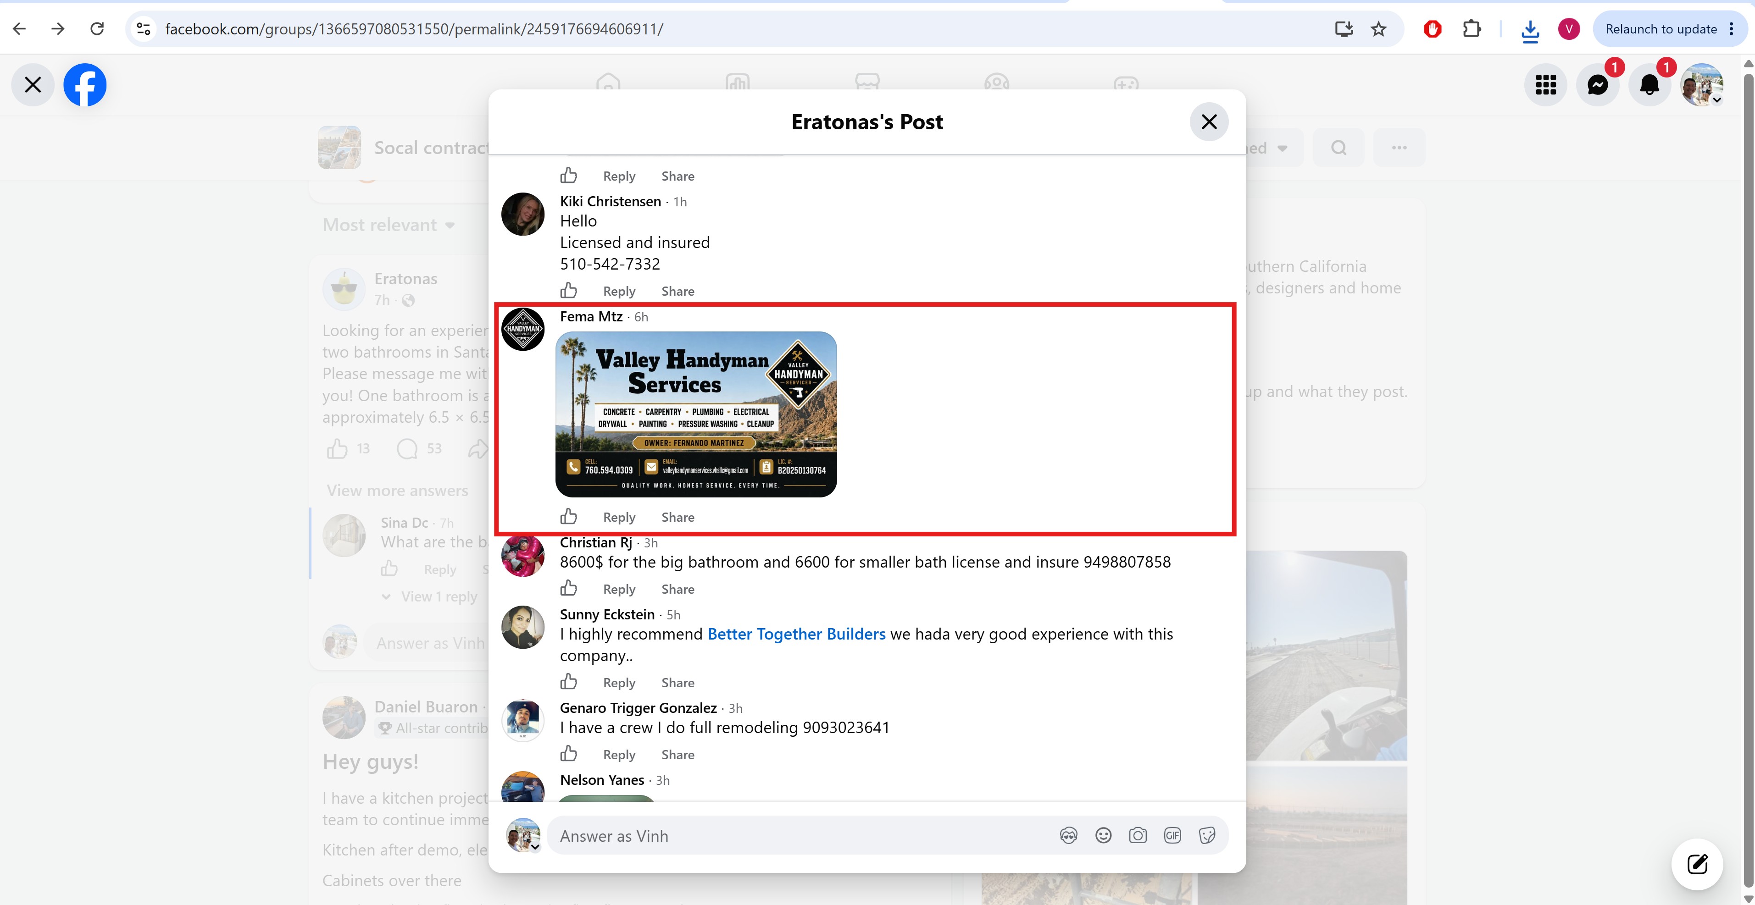Share Christian Rj's comment
1755x905 pixels.
678,590
